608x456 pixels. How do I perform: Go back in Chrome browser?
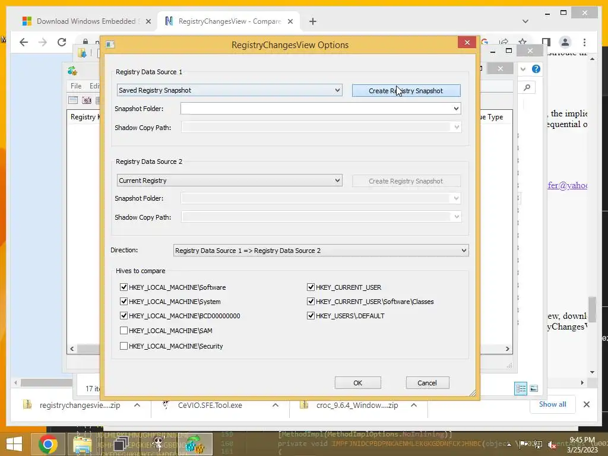pos(24,42)
